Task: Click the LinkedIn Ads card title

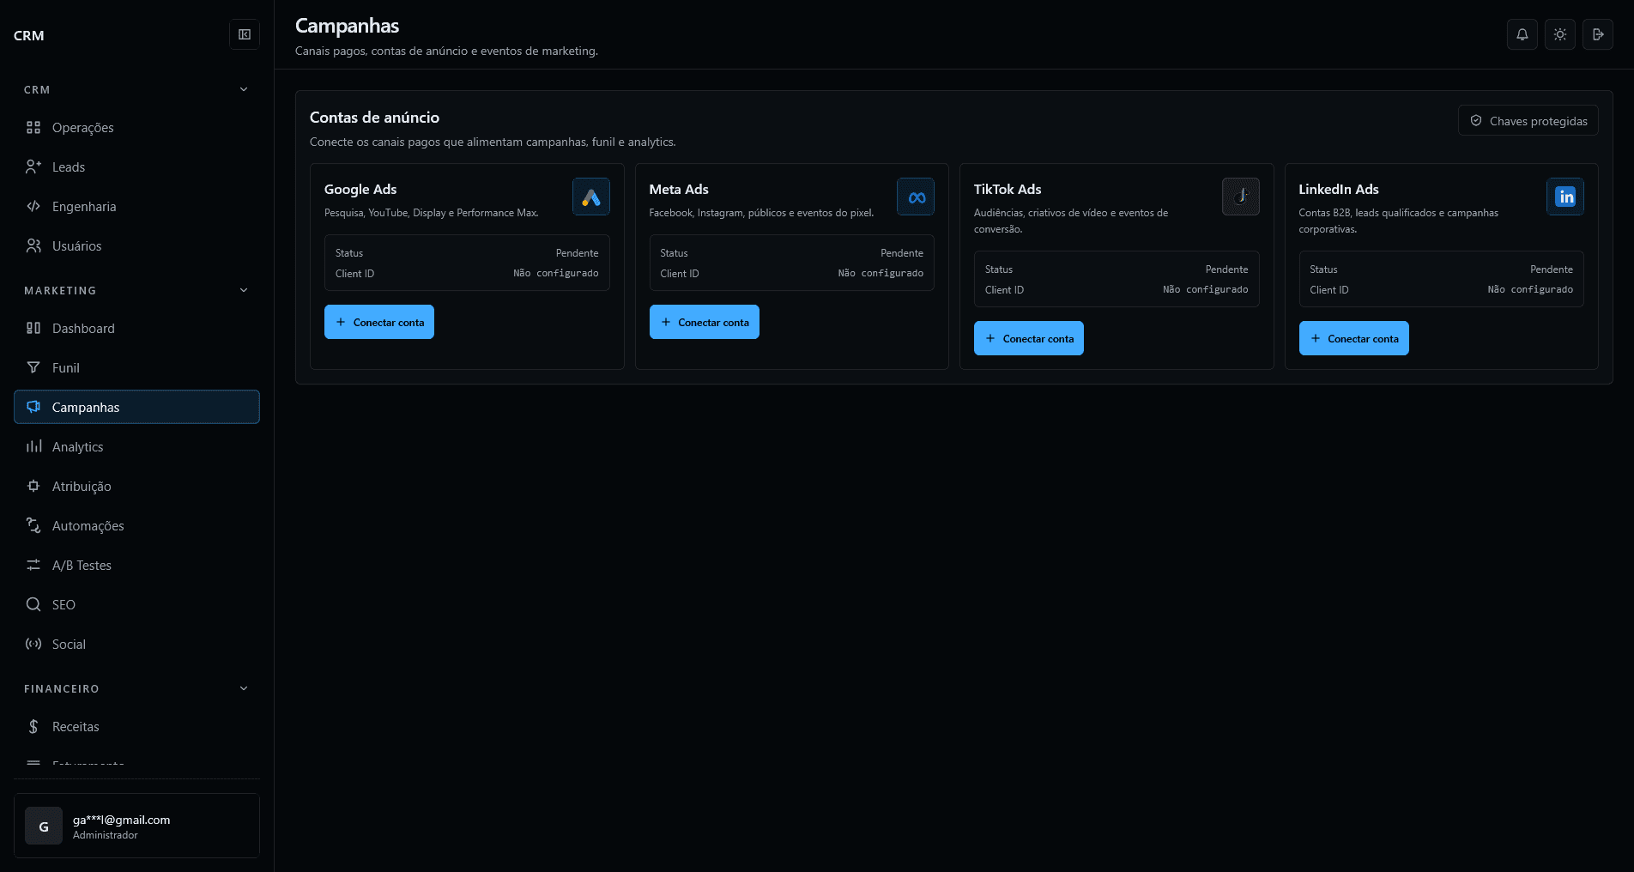Action: [x=1339, y=189]
